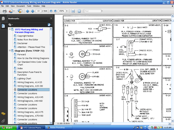The image size is (174, 130).
Task: Close the document with menu bar X
Action: pos(173,6)
